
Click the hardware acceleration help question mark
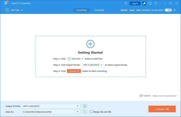(x=174, y=10)
